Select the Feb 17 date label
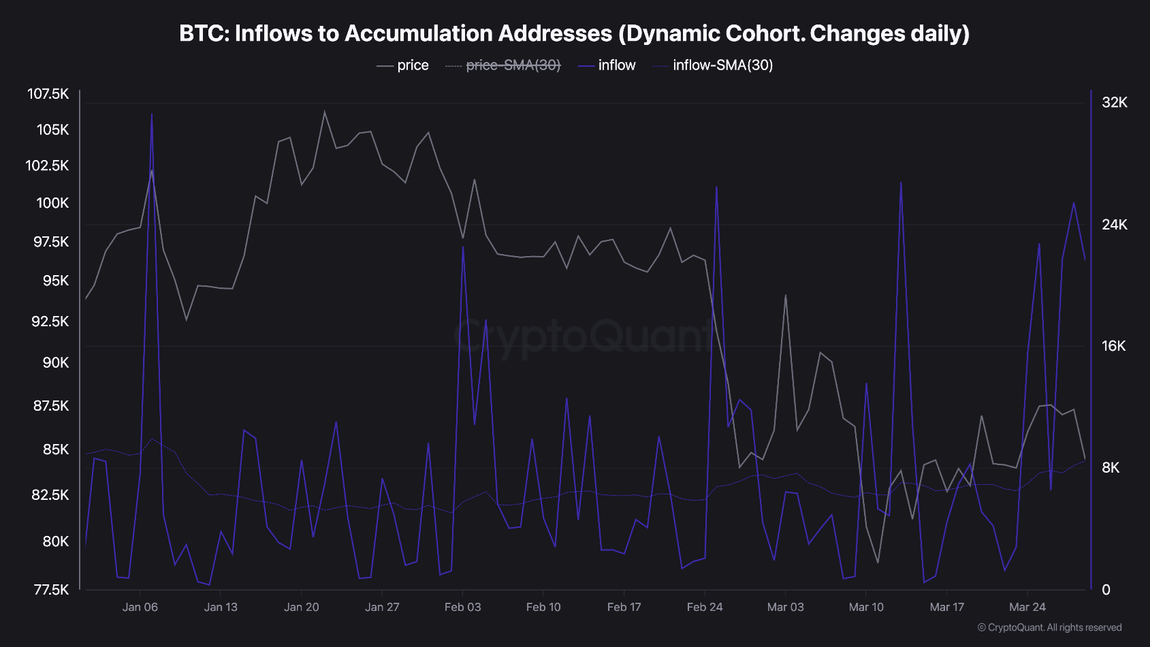 tap(624, 607)
